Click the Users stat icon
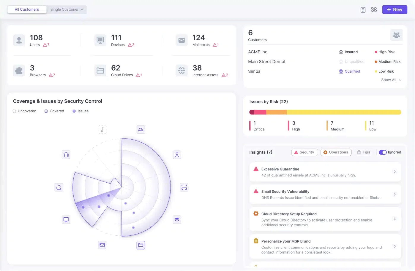Image resolution: width=415 pixels, height=271 pixels. pos(19,40)
